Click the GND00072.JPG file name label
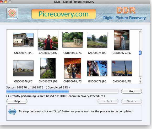The image size is (152, 129). (x=48, y=53)
